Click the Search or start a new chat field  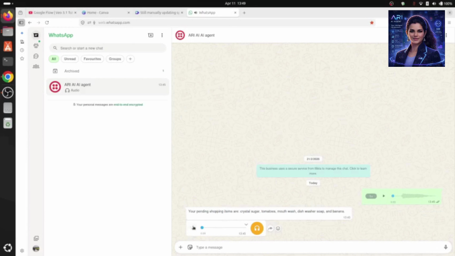[x=108, y=48]
